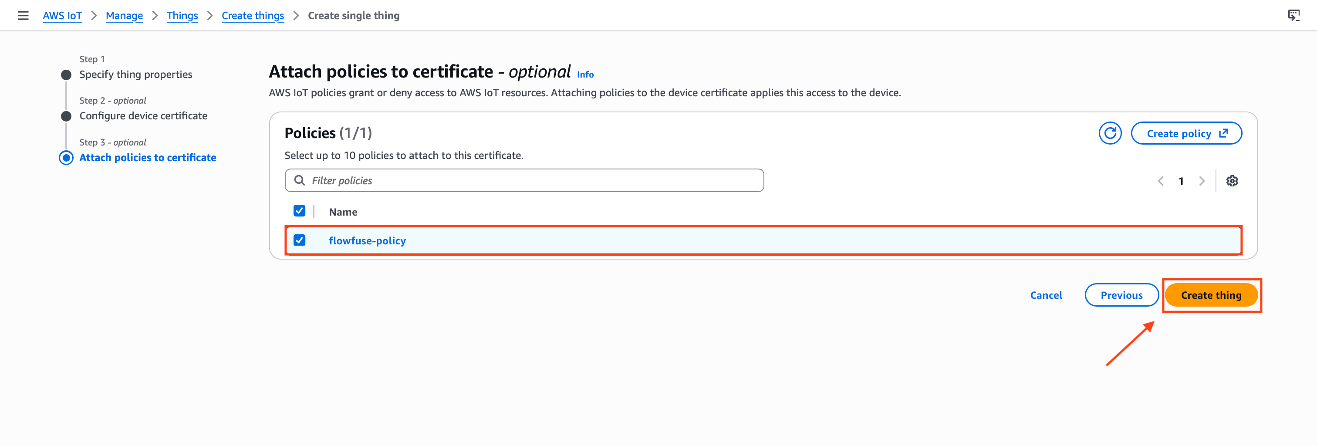Image resolution: width=1317 pixels, height=446 pixels.
Task: Open AWS CloudShell from the top bar
Action: tap(1293, 15)
